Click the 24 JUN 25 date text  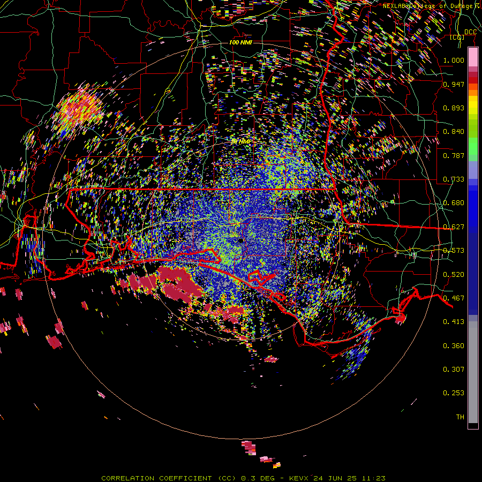(335, 478)
